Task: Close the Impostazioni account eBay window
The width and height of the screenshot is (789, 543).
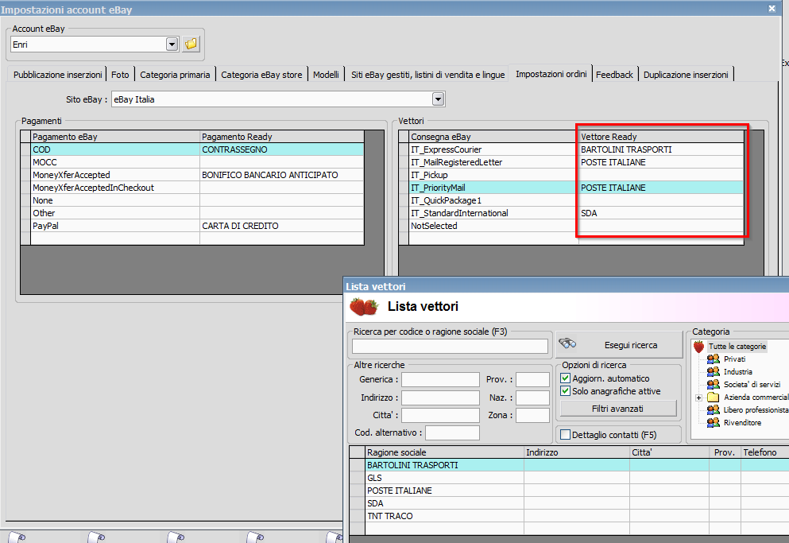Action: coord(772,9)
